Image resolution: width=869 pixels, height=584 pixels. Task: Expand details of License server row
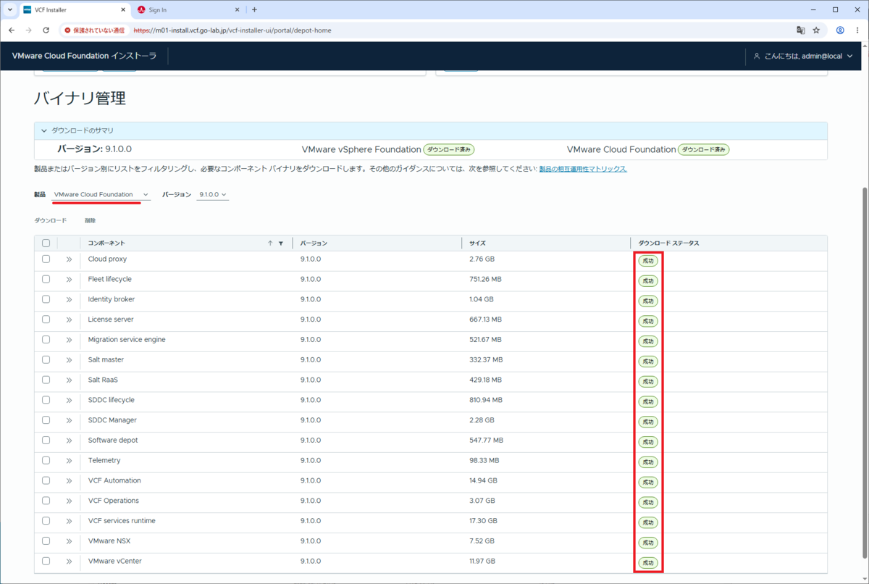69,320
